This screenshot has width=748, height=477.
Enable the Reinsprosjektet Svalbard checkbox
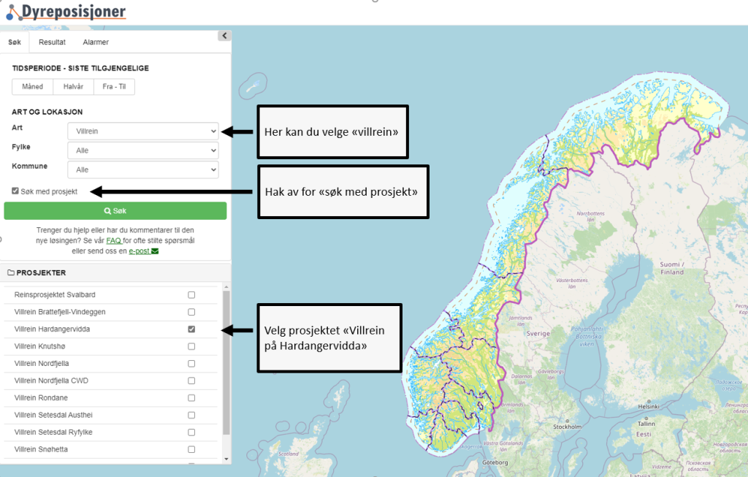191,295
